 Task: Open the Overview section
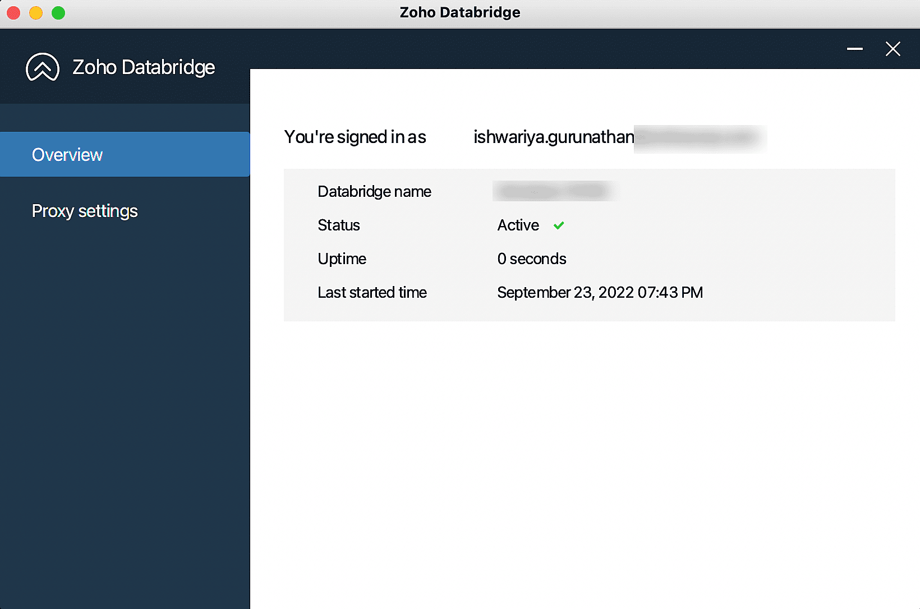point(125,154)
